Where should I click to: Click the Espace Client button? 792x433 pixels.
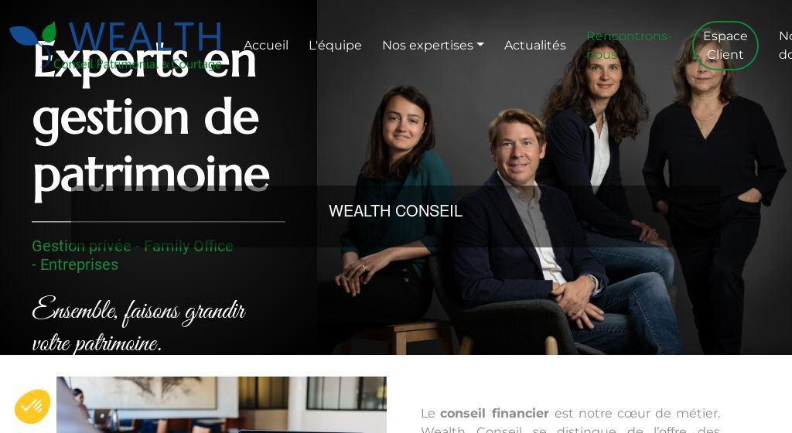pos(725,46)
